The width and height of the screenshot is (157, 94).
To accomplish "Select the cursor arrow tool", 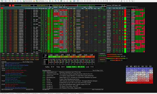I will pos(107,1).
